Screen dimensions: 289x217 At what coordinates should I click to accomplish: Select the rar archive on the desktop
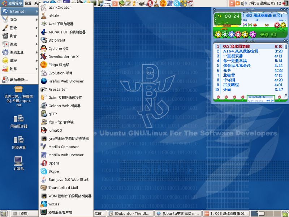point(19,96)
